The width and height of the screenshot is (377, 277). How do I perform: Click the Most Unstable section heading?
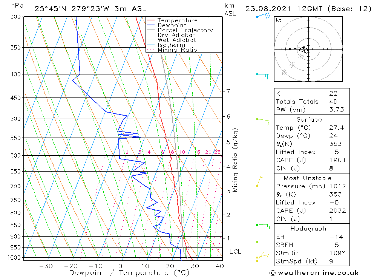pyautogui.click(x=308, y=178)
